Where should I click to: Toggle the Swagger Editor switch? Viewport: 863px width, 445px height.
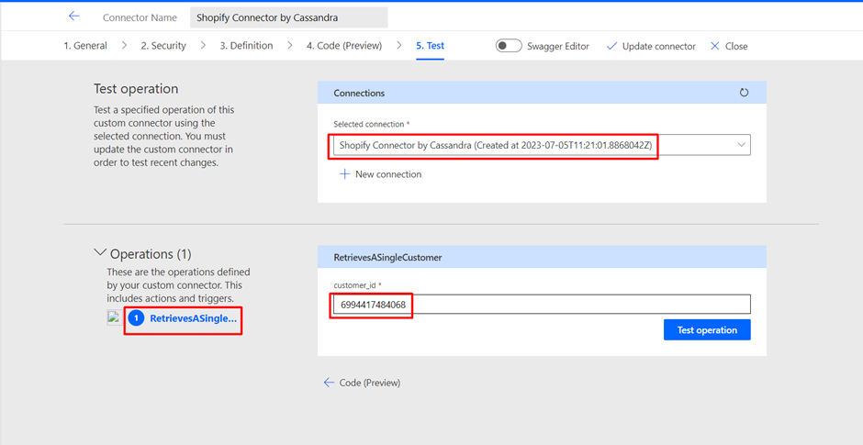tap(509, 46)
